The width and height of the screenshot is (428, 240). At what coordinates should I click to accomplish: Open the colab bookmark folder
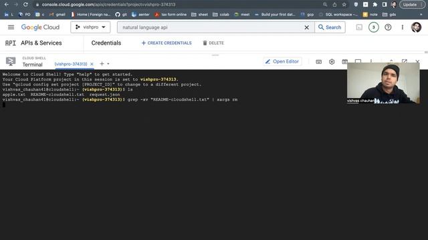point(221,15)
